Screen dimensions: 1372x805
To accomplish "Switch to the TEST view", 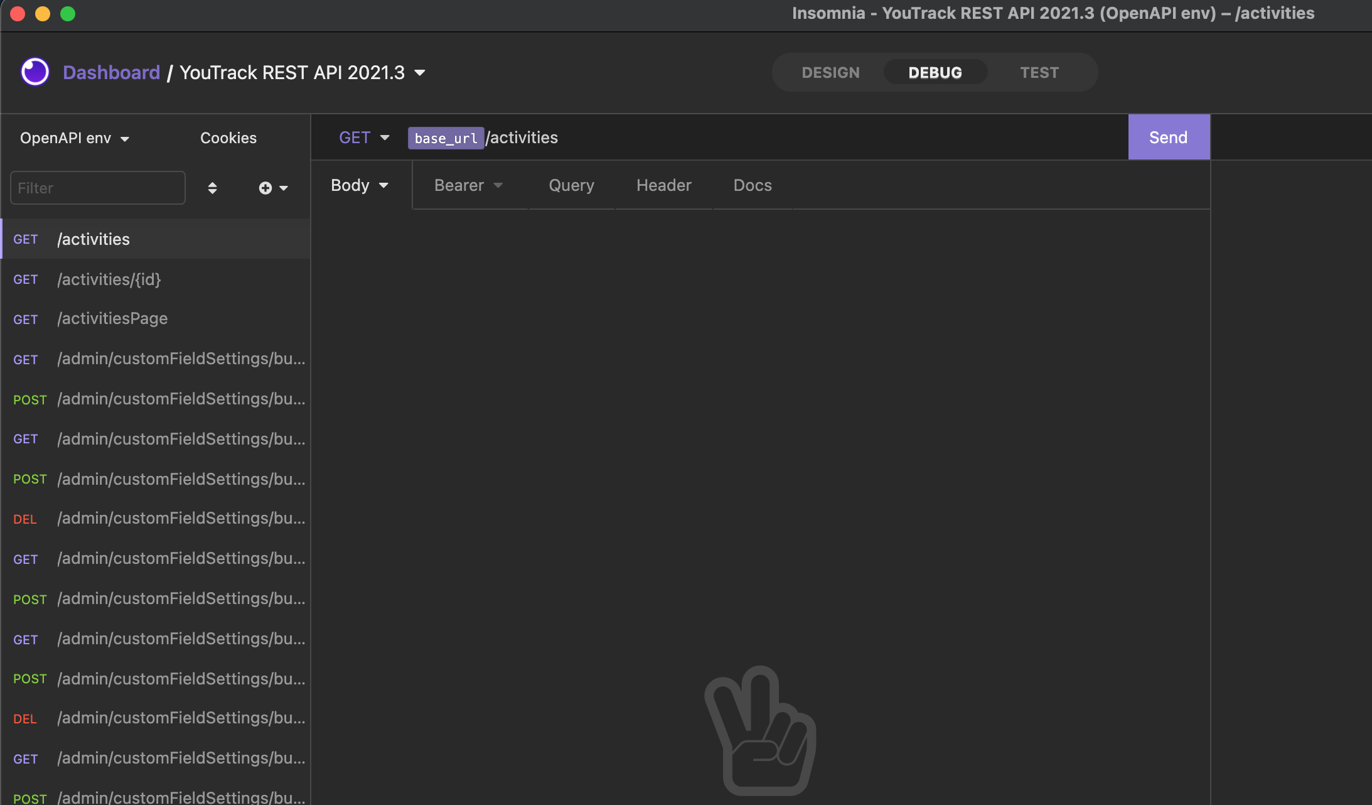I will (x=1039, y=73).
